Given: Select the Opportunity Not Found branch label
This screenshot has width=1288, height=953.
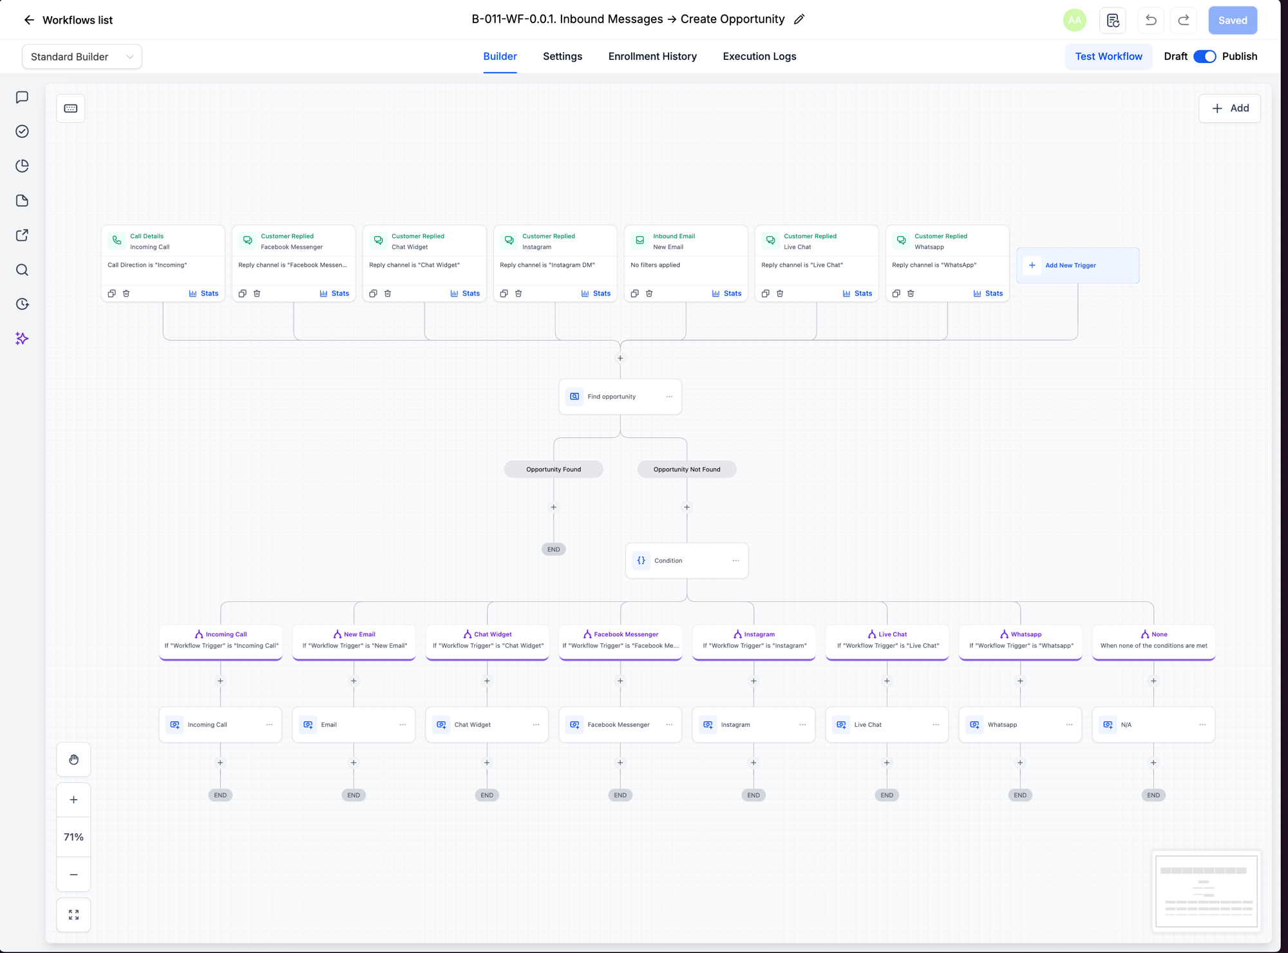Looking at the screenshot, I should click(687, 469).
